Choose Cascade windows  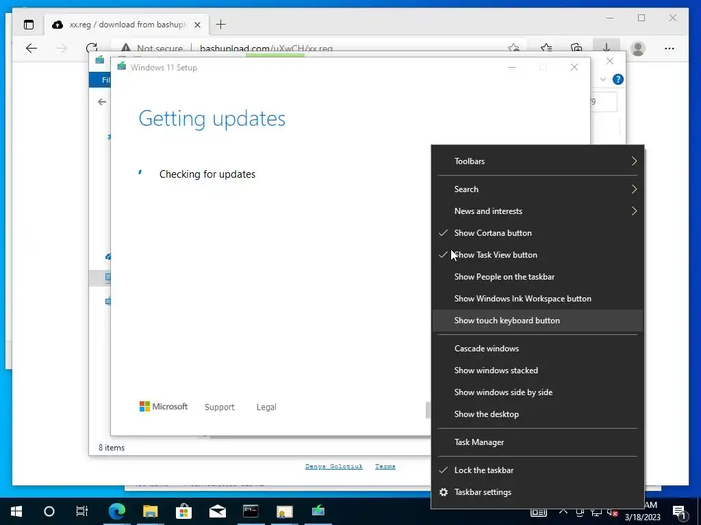(537, 349)
